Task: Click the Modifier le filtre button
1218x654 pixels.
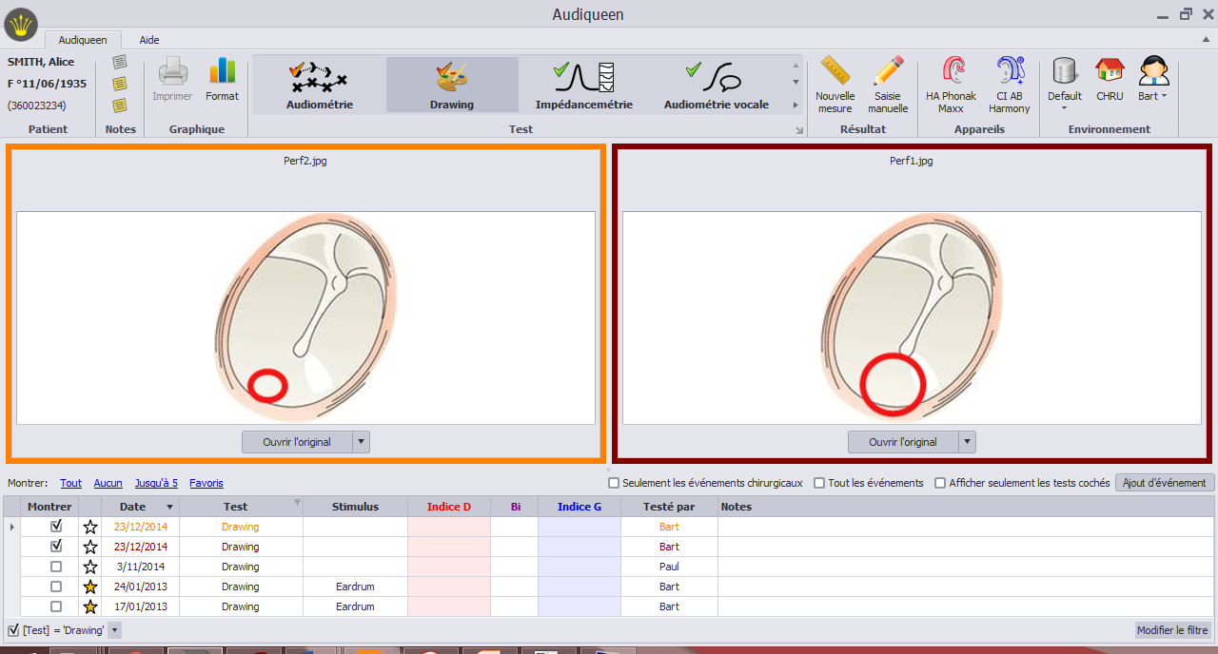Action: point(1172,629)
